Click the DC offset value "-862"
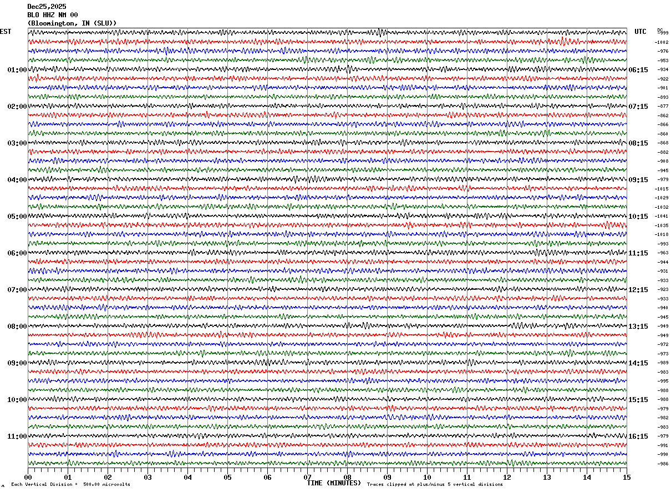This screenshot has height=492, width=671. click(663, 116)
